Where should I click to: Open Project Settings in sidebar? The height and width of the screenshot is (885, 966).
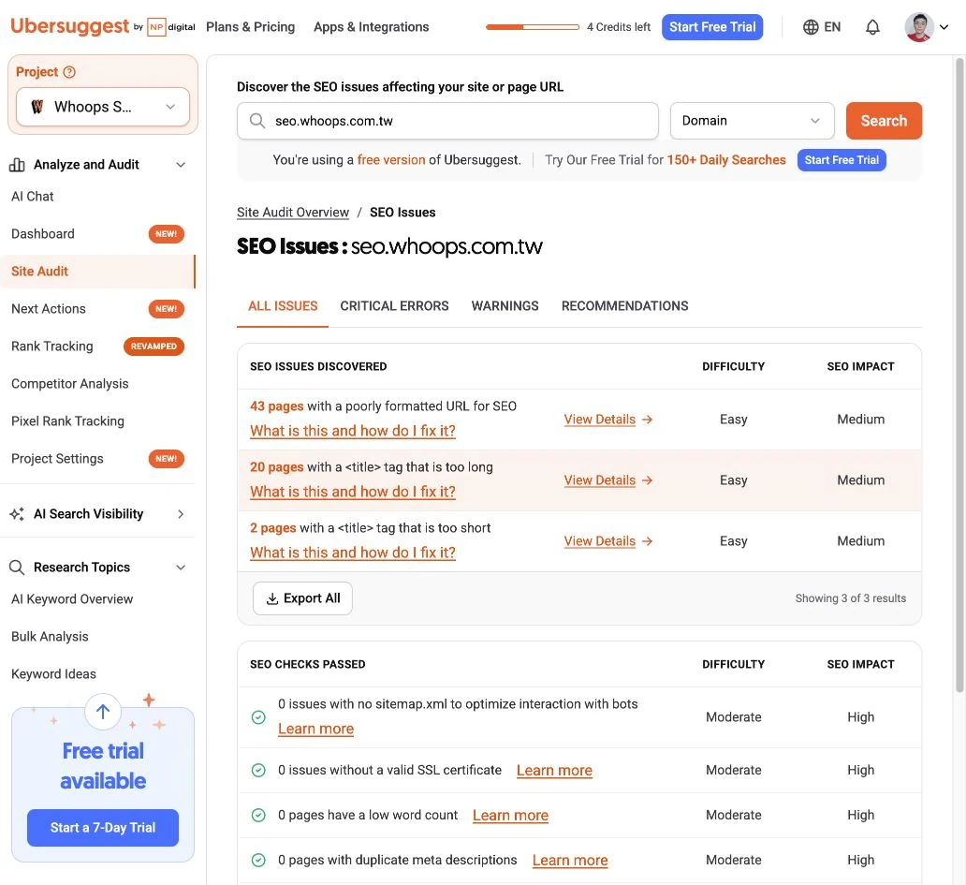(57, 459)
